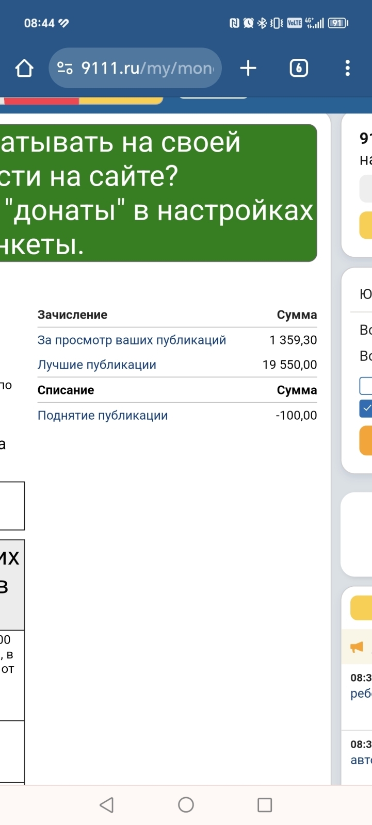
Task: Open site info icon beside the URL
Action: [65, 68]
